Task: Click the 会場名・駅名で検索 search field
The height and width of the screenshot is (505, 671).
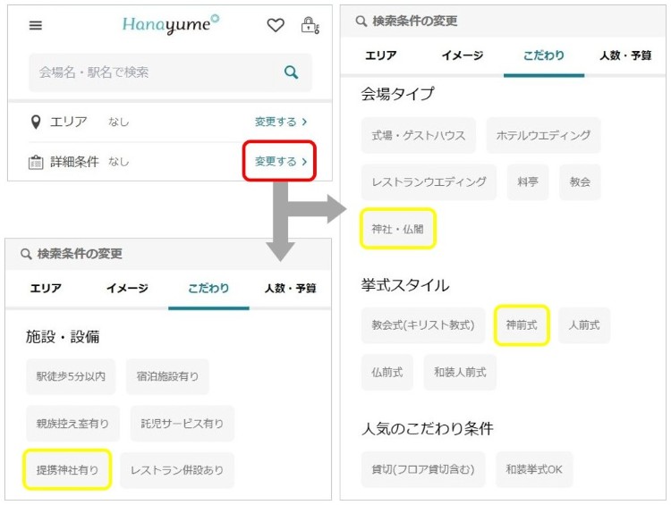Action: click(x=152, y=72)
